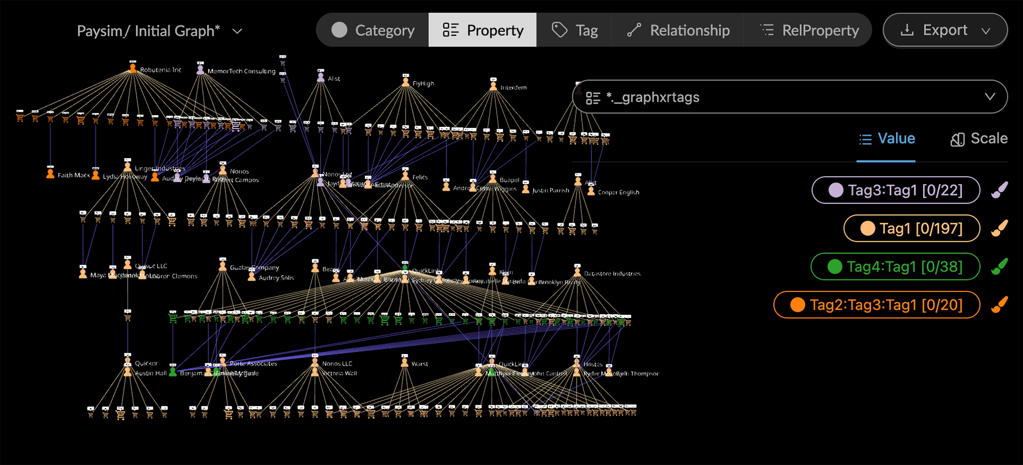1023x465 pixels.
Task: Select the Value view
Action: pos(887,139)
